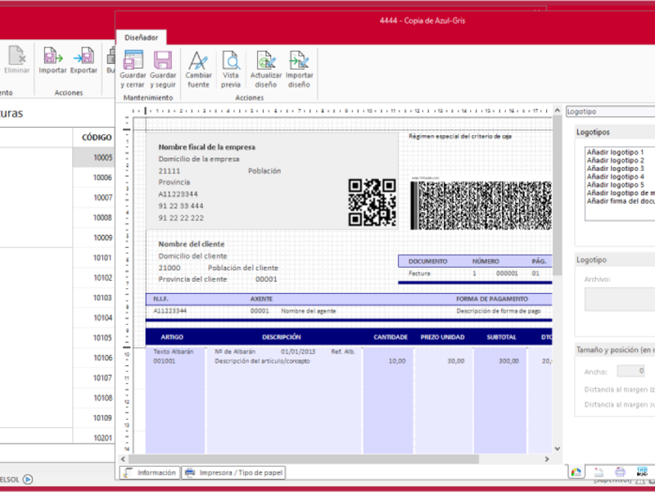Click the Guardar y cerrar icon
Image resolution: width=655 pixels, height=492 pixels.
[133, 61]
